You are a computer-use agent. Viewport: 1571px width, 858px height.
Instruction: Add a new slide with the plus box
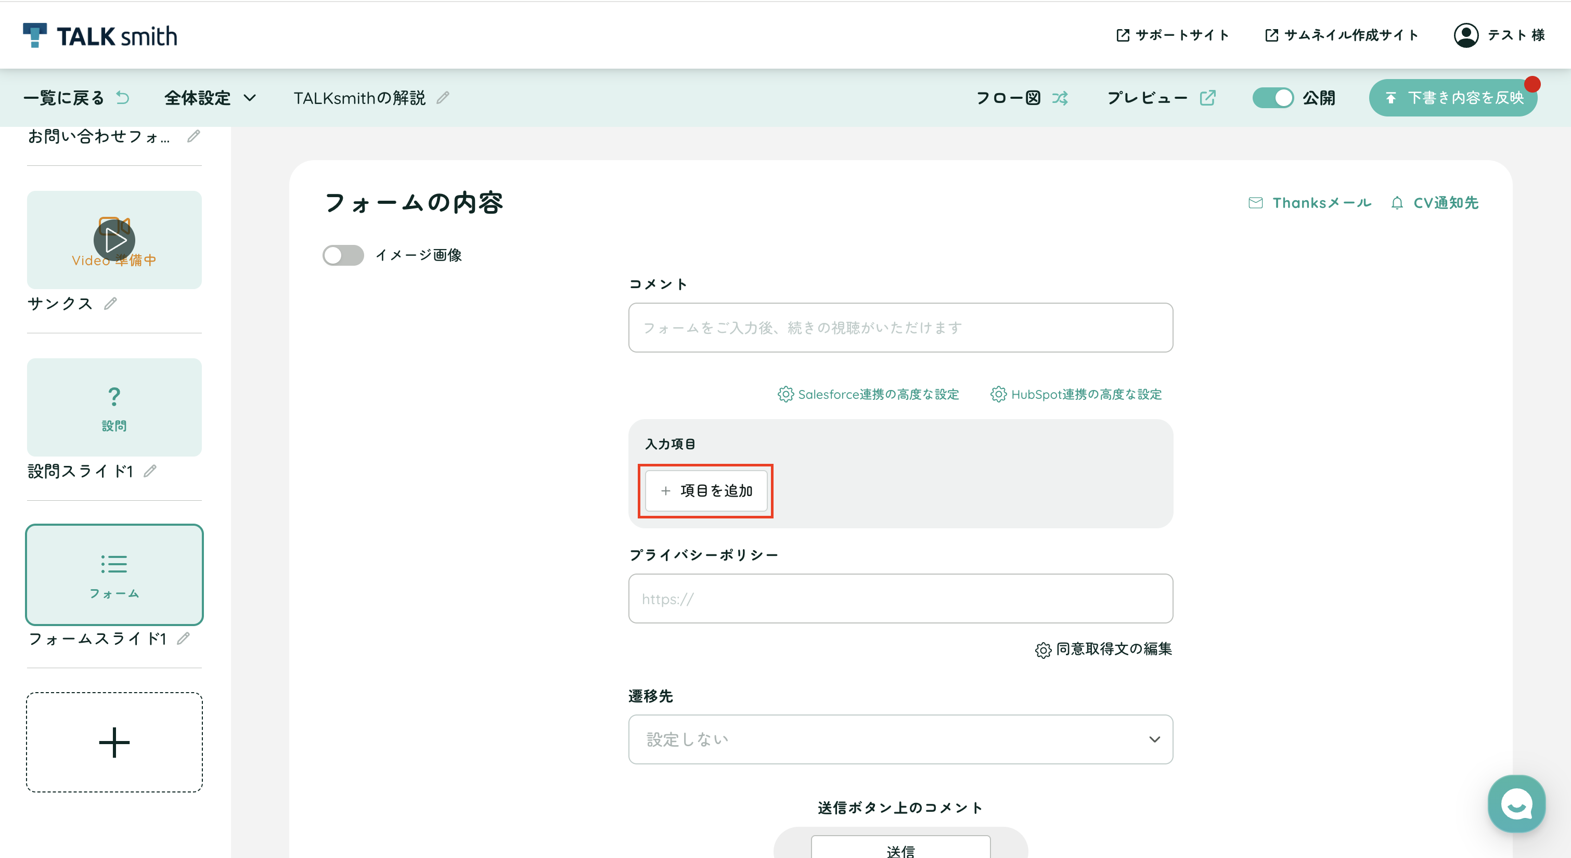(x=114, y=742)
